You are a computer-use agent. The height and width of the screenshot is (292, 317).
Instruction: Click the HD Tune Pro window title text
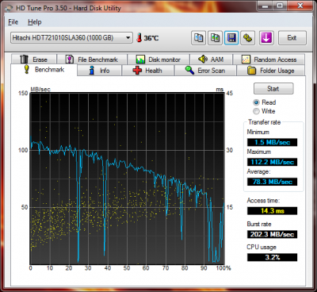pos(68,8)
